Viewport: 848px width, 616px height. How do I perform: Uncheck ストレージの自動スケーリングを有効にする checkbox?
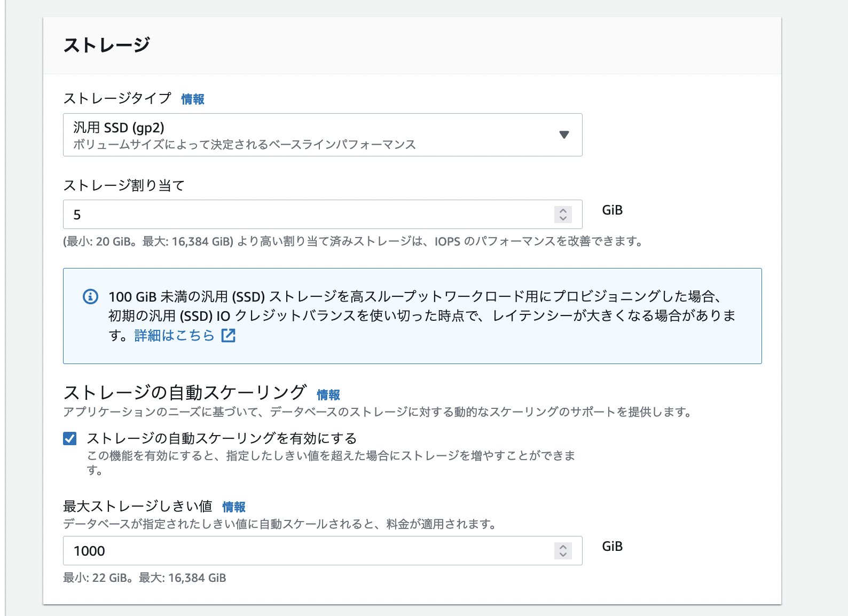click(70, 438)
